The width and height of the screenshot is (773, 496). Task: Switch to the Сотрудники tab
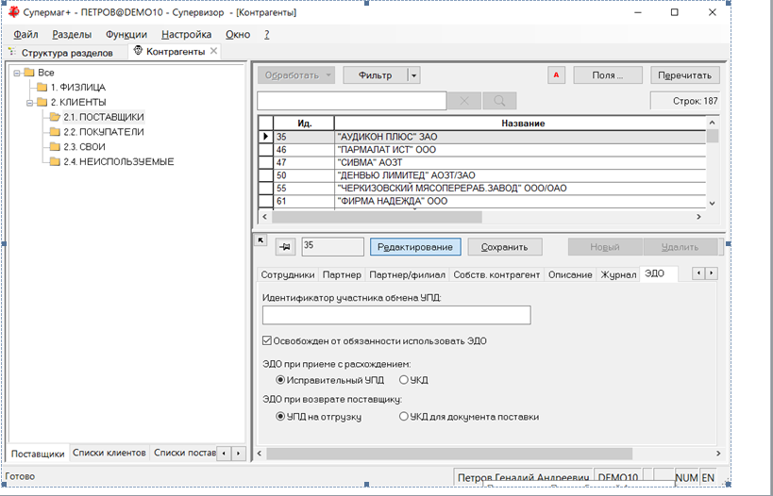288,274
